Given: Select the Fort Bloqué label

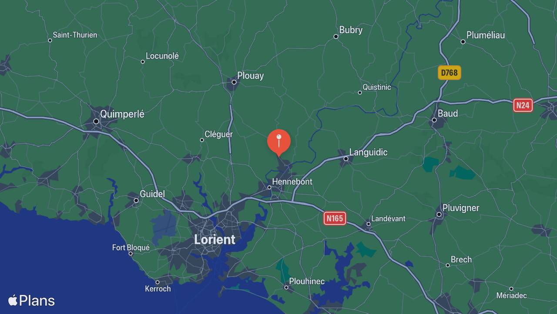Looking at the screenshot, I should click(x=131, y=247).
